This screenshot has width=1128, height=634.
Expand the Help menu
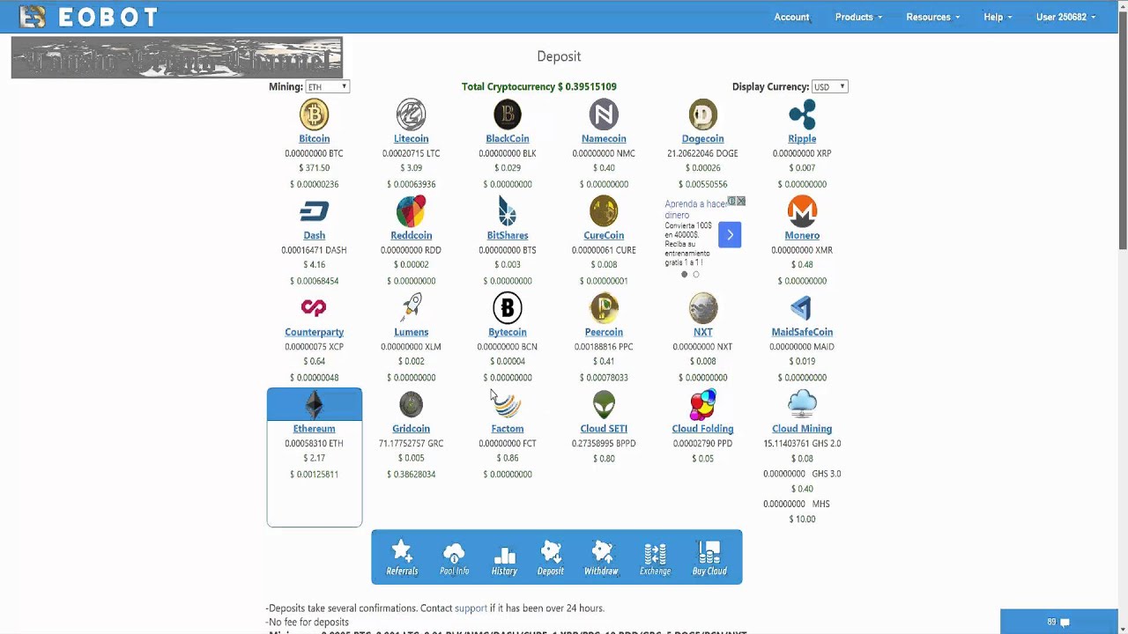[998, 17]
